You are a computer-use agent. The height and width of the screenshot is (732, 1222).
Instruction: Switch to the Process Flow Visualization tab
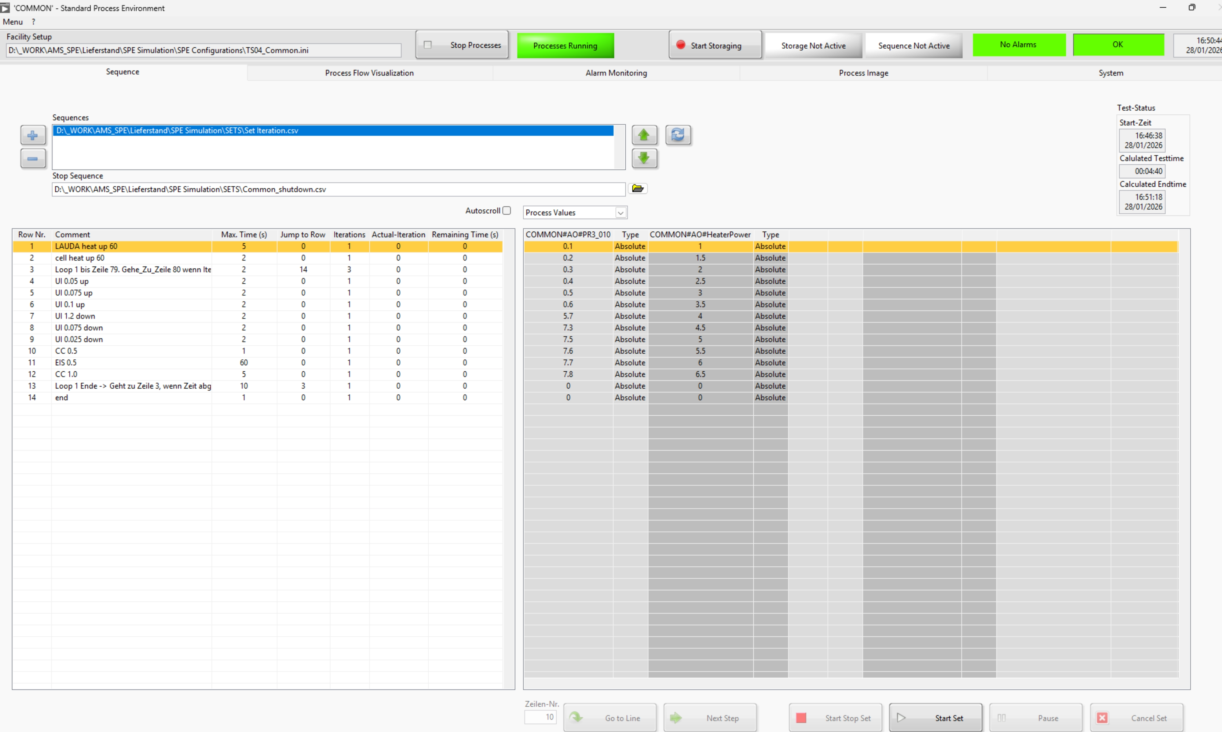(x=369, y=73)
